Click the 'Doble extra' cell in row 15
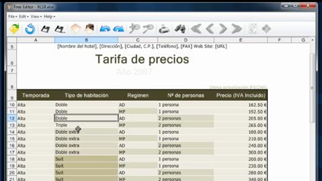The height and width of the screenshot is (181, 322). 86,139
